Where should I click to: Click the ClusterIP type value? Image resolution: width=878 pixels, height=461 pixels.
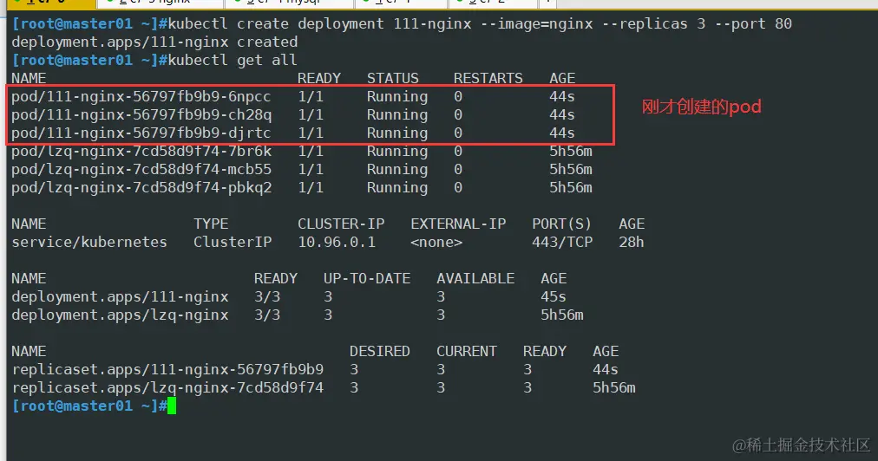coord(233,243)
